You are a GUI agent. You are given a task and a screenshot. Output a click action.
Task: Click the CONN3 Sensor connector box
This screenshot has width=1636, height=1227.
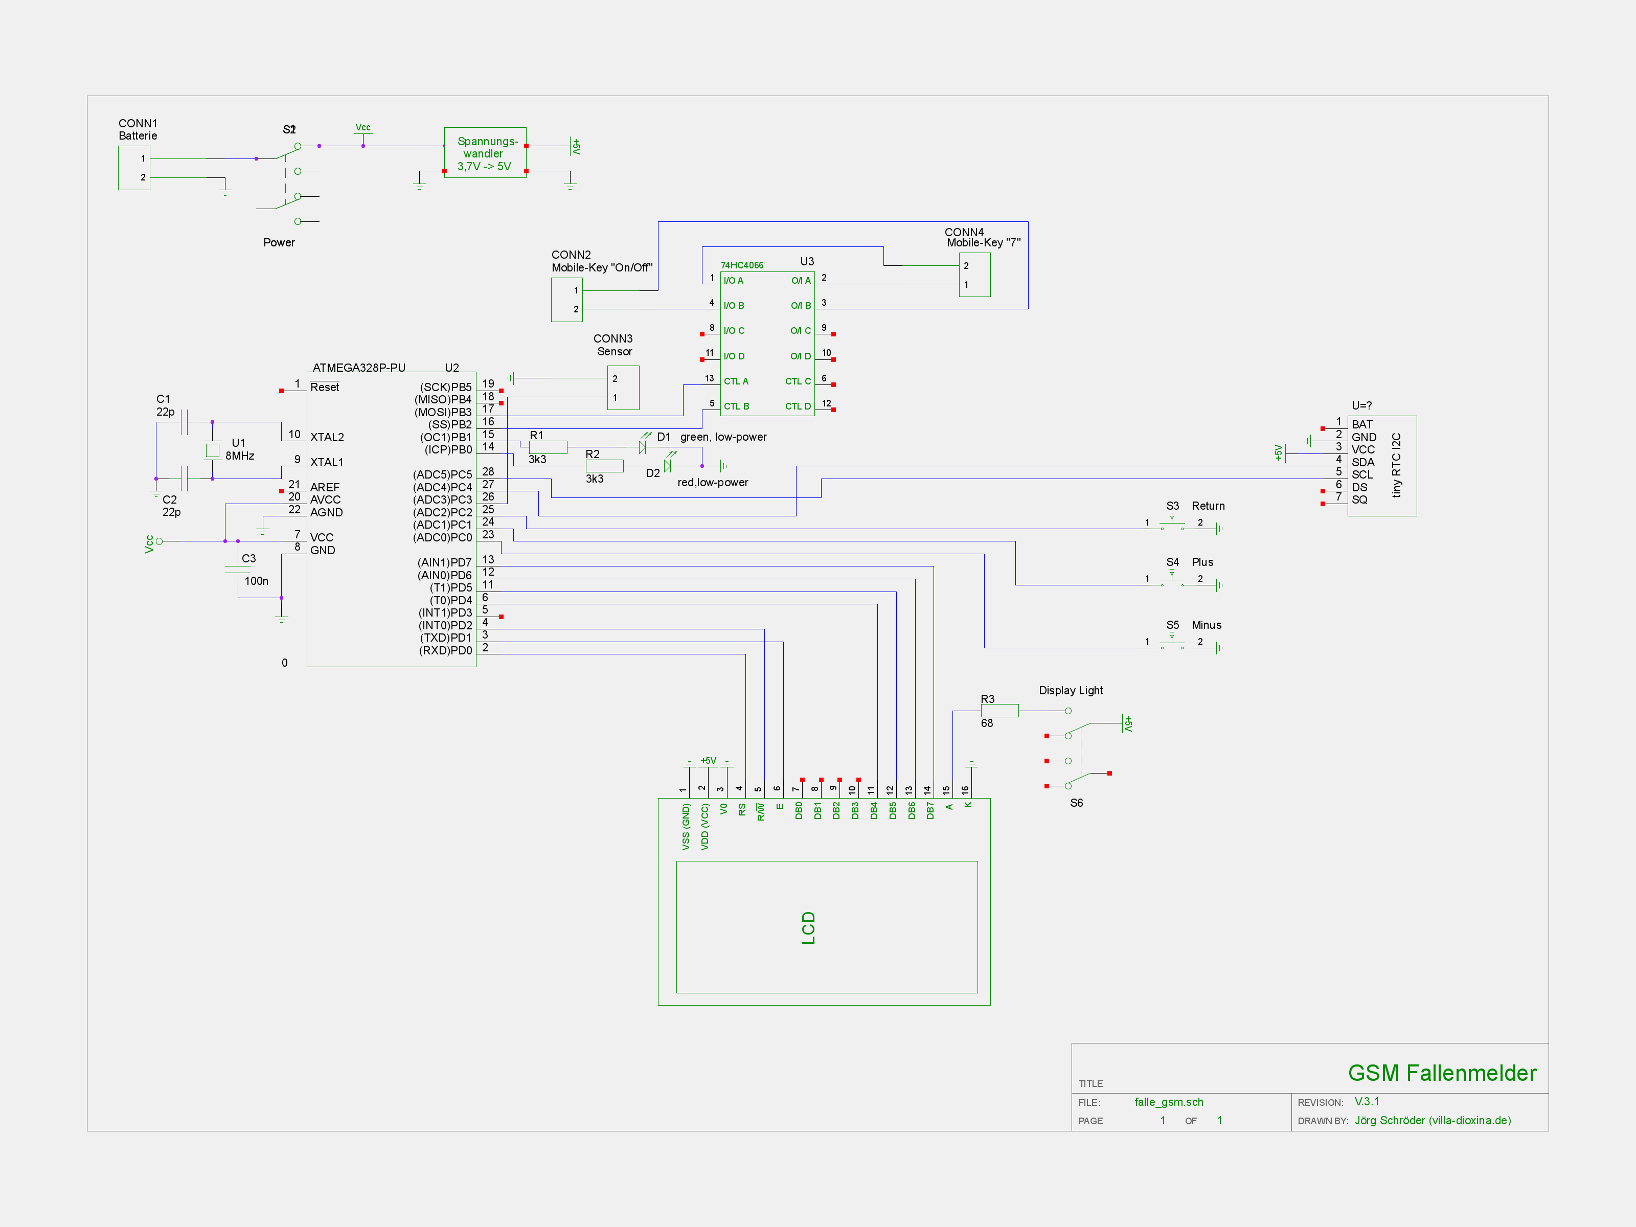pyautogui.click(x=623, y=388)
